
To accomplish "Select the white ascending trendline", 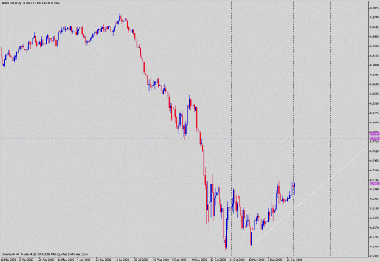I will click(310, 195).
